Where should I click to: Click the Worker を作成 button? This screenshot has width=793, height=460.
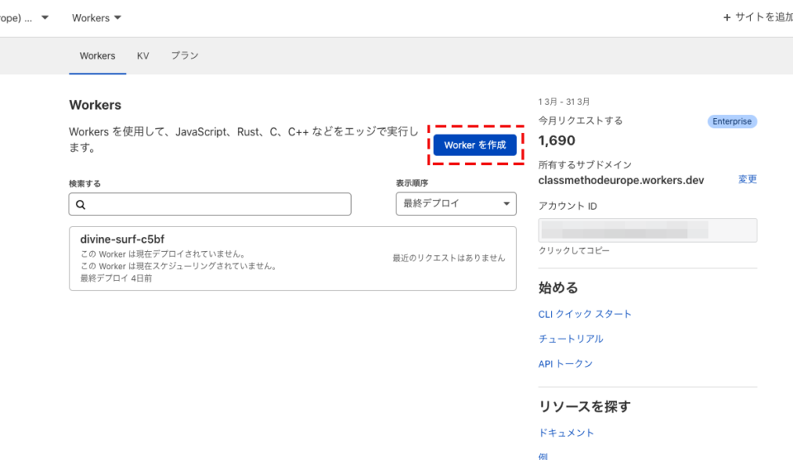[x=475, y=145]
